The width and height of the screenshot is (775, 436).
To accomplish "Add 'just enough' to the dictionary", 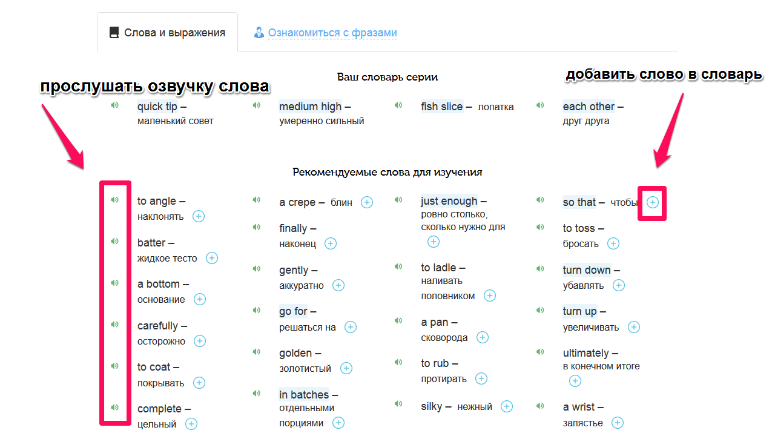I will [434, 242].
